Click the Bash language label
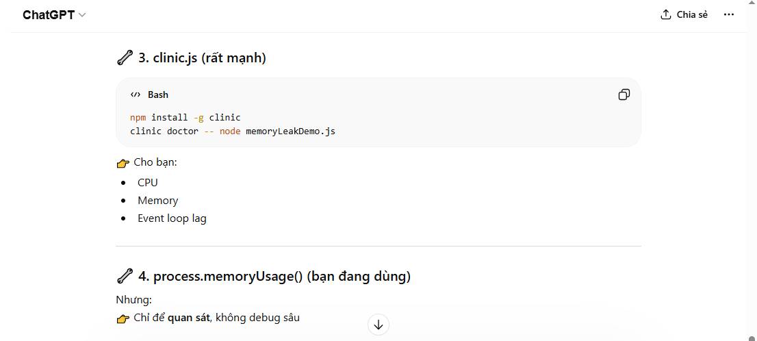 (158, 94)
